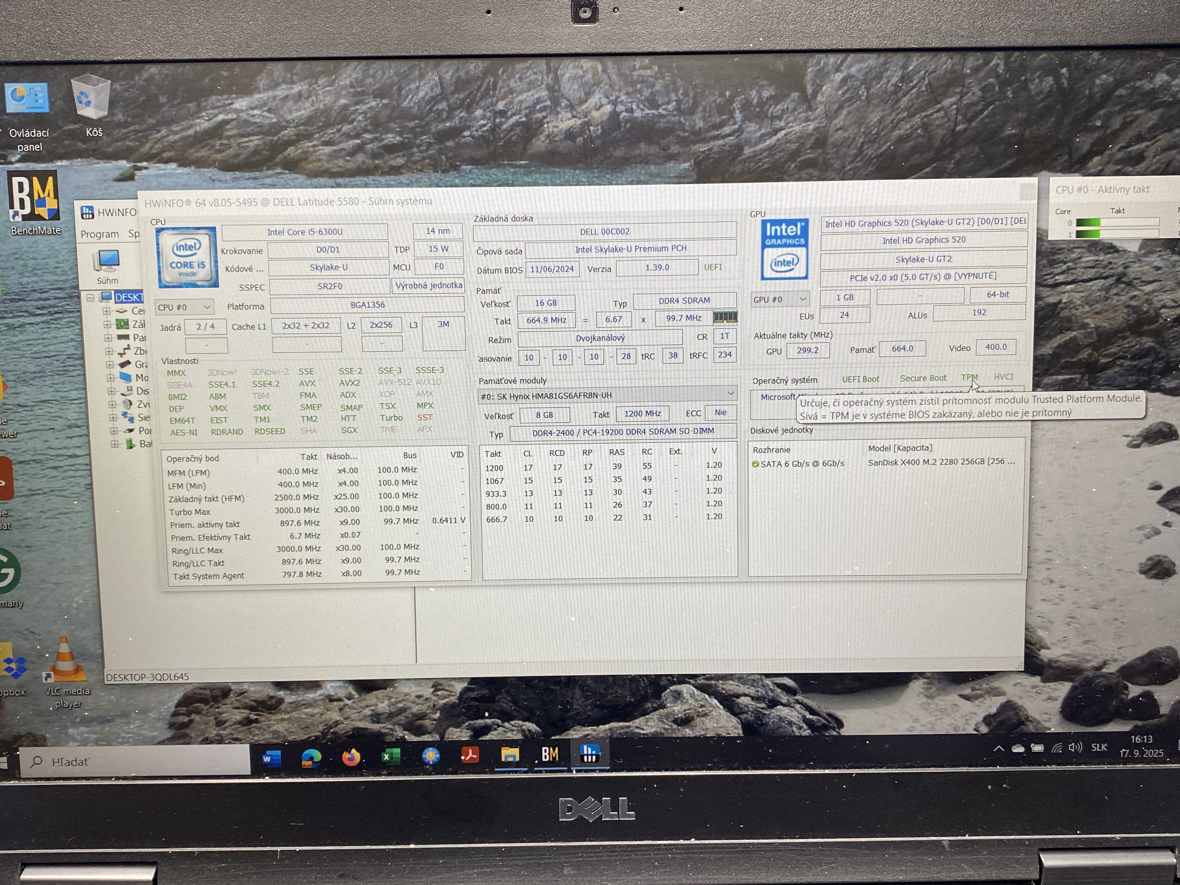The height and width of the screenshot is (885, 1180).
Task: Show hidden tray icons chevron
Action: [x=999, y=748]
